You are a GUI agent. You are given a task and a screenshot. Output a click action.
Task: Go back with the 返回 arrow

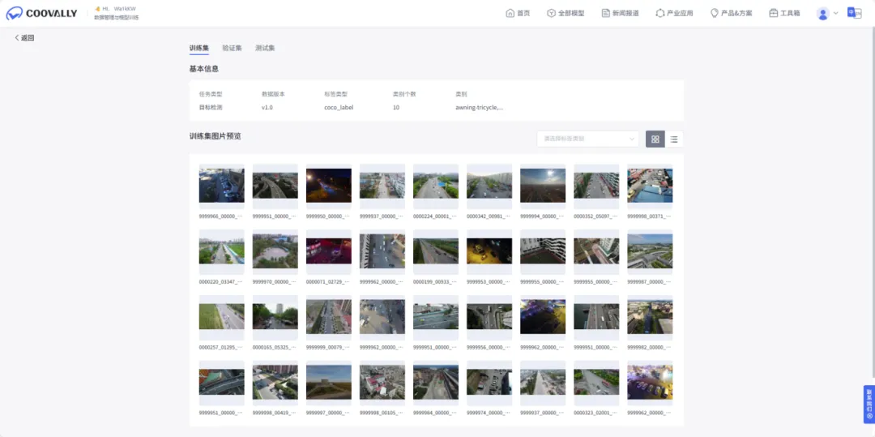coord(24,38)
